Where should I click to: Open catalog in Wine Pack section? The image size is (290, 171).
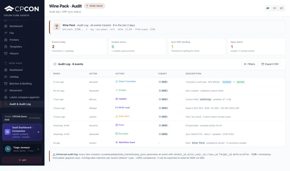22,77
